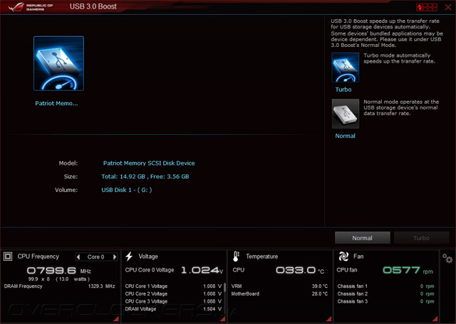Click the Voltage lightning bolt icon
Viewport: 456px width, 324px height.
coord(129,256)
